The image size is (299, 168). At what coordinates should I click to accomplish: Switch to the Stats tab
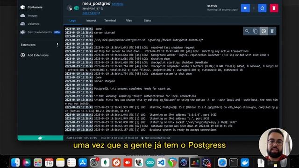(147, 21)
